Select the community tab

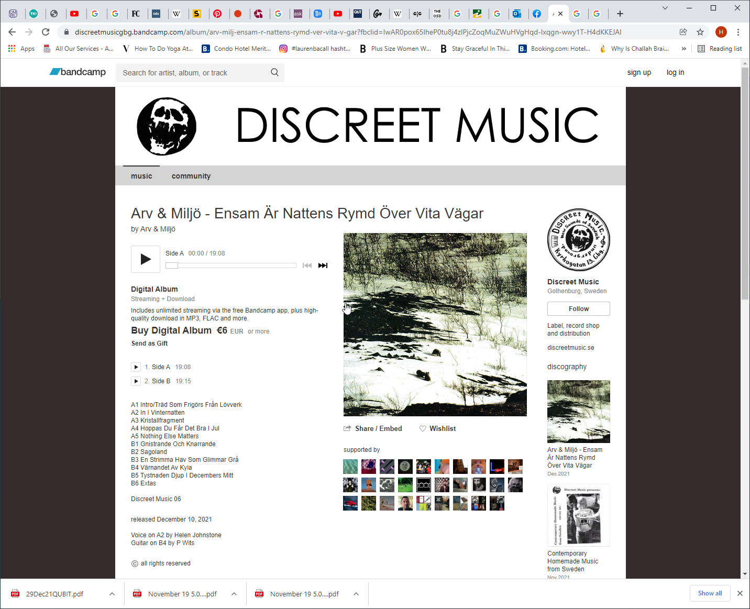coord(191,176)
